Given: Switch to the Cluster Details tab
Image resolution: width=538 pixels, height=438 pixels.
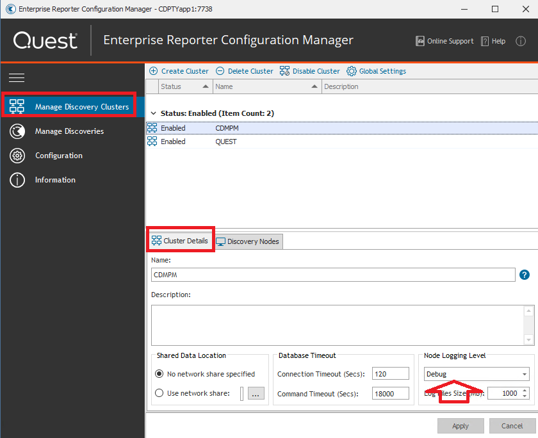Looking at the screenshot, I should coord(180,241).
